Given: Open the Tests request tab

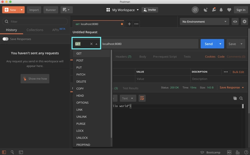Looking at the screenshot, I should point(187,56).
